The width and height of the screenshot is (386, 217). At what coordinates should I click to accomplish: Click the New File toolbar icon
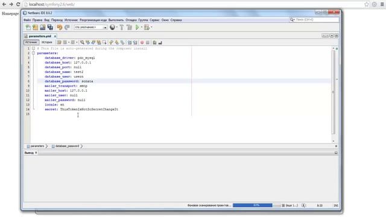click(28, 27)
